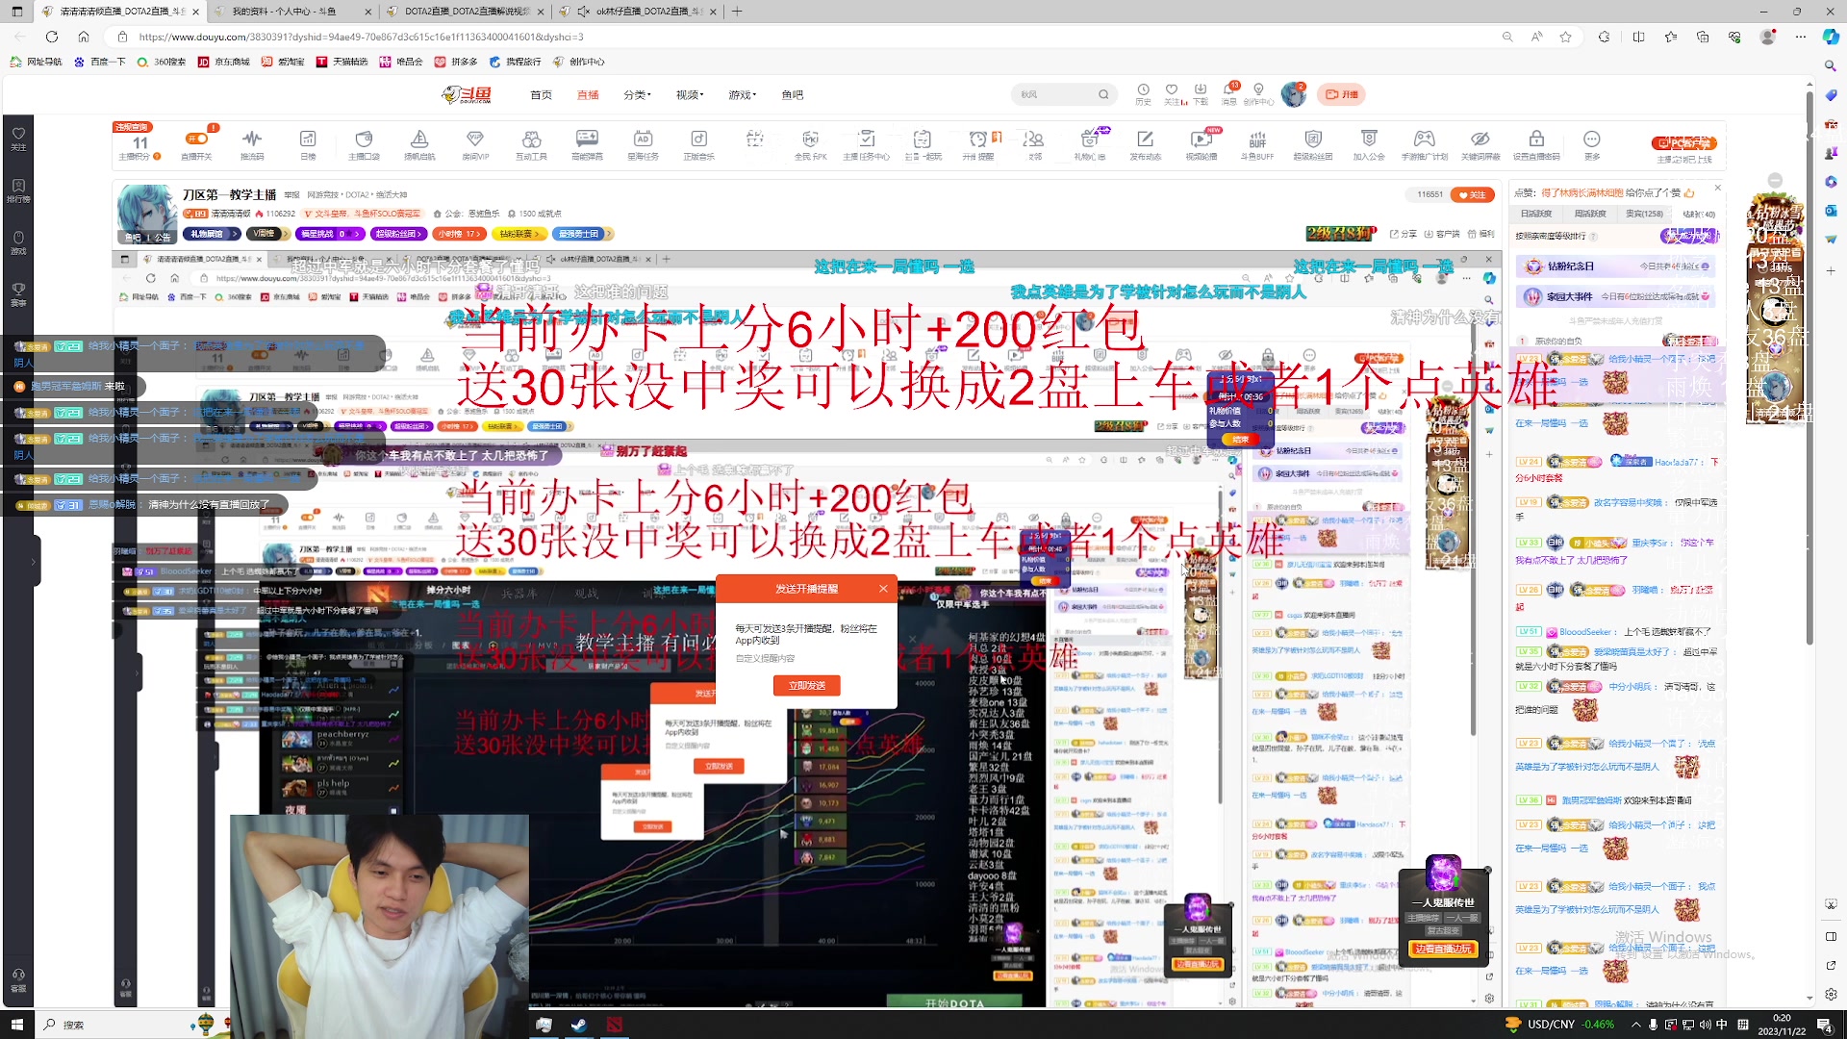Open the 下载 download icon in header
The width and height of the screenshot is (1847, 1039).
tap(1201, 93)
